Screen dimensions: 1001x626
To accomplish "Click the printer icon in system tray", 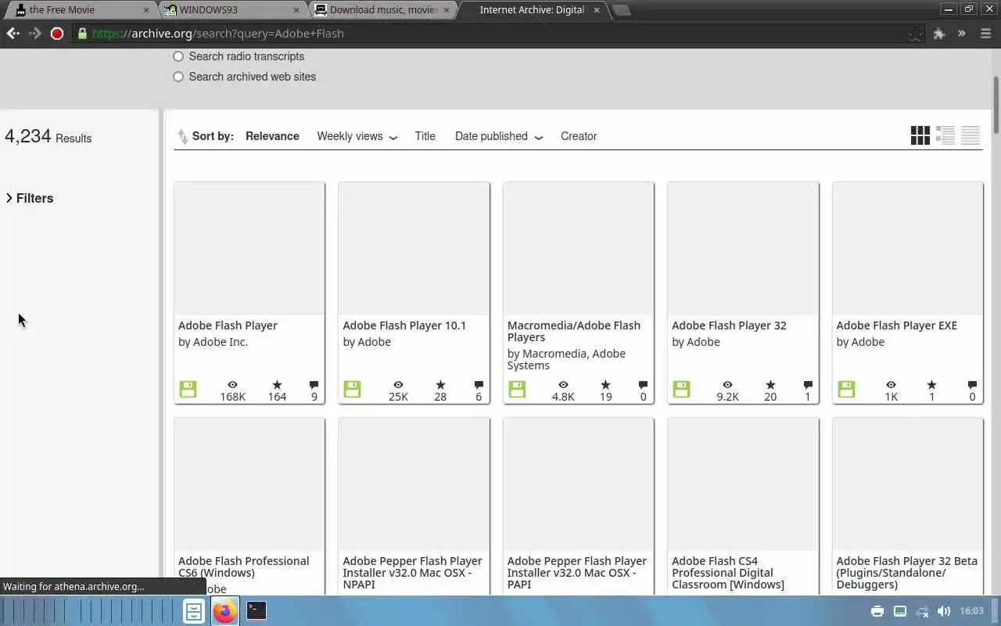I will [877, 611].
